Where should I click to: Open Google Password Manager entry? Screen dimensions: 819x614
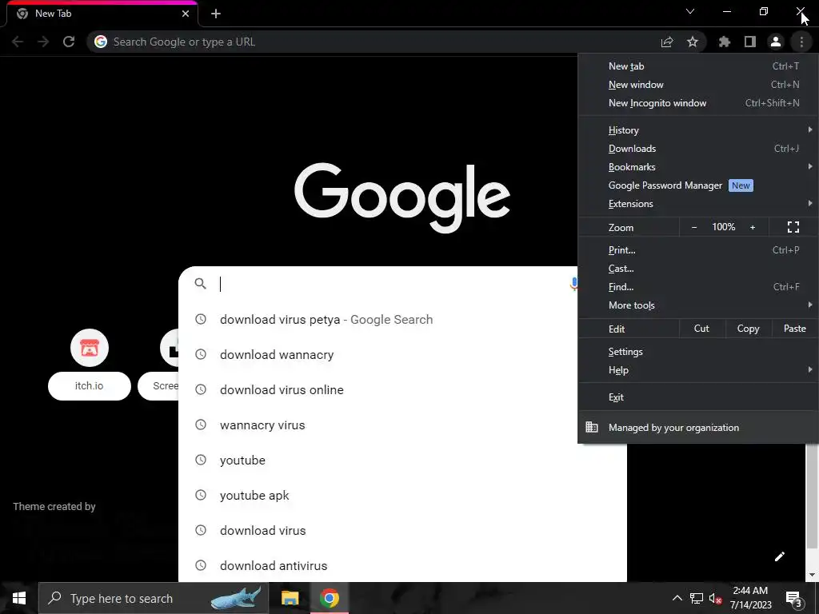698,185
